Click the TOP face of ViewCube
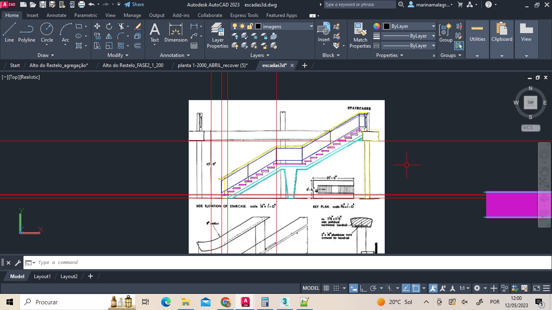Screen dimensions: 552x310 (x=531, y=103)
